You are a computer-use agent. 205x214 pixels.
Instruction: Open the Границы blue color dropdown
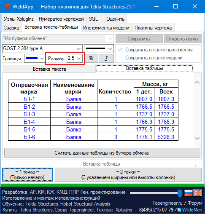34,59
